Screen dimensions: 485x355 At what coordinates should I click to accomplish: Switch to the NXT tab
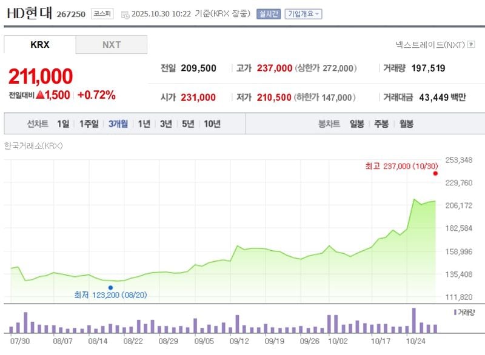(112, 45)
